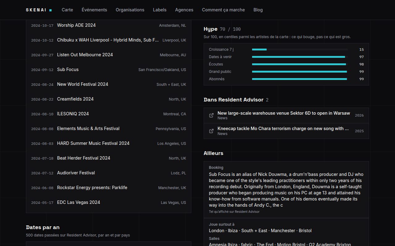The height and width of the screenshot is (246, 395).
Task: Open EDC Las Vegas 2024 event
Action: click(109, 202)
